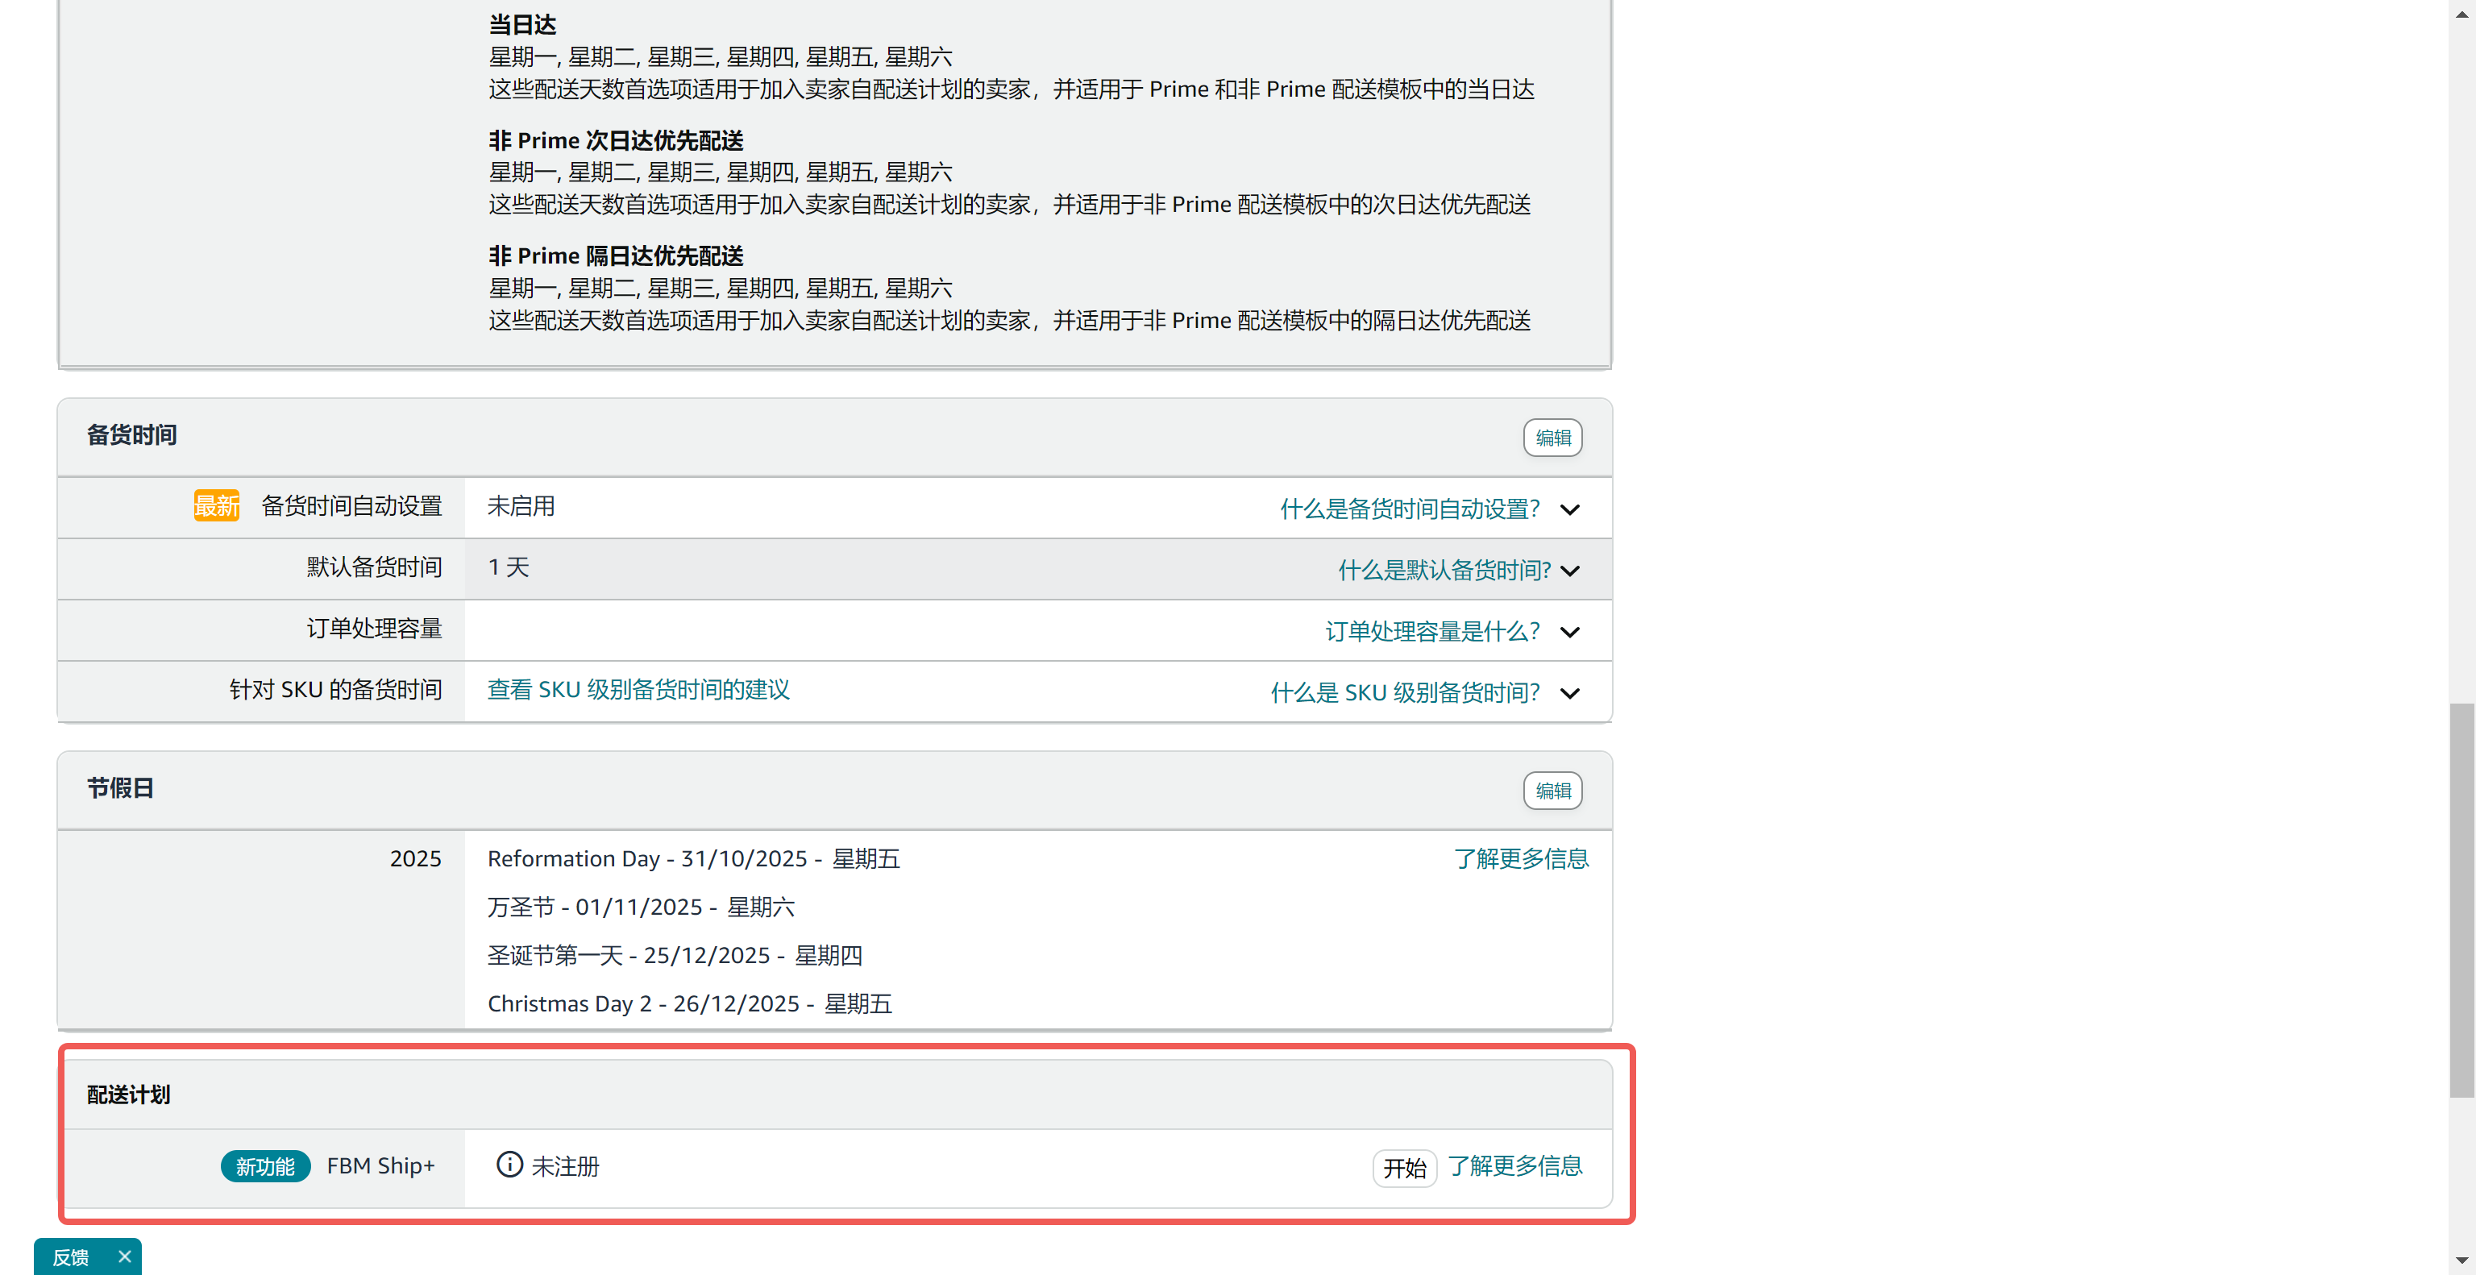The height and width of the screenshot is (1275, 2476).
Task: Click 编辑 button in 节假日 section
Action: [1552, 791]
